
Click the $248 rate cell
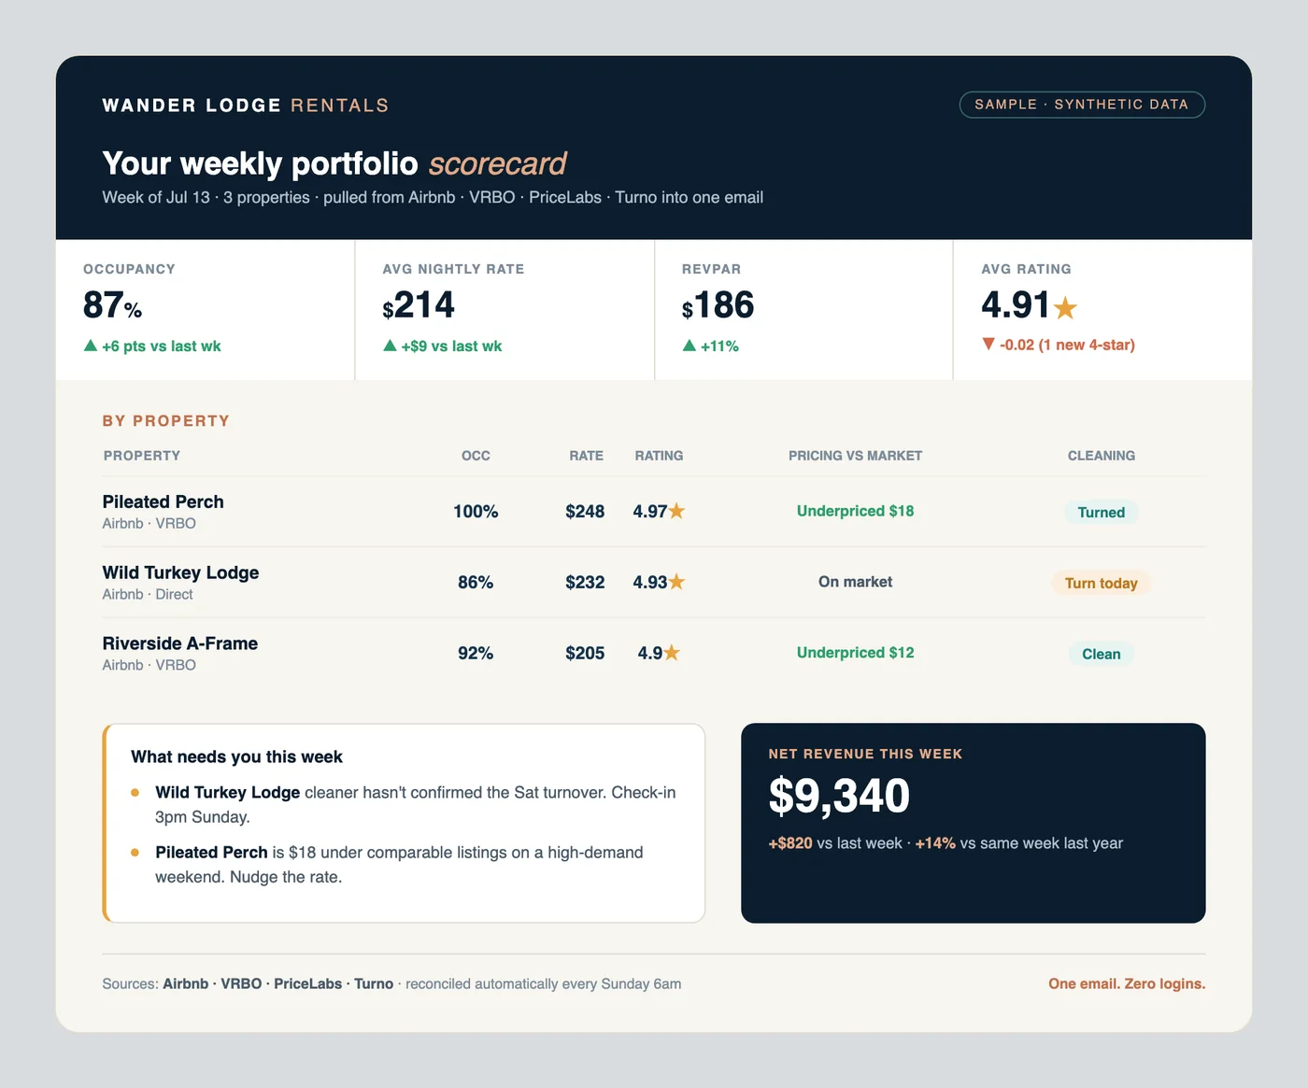[585, 511]
